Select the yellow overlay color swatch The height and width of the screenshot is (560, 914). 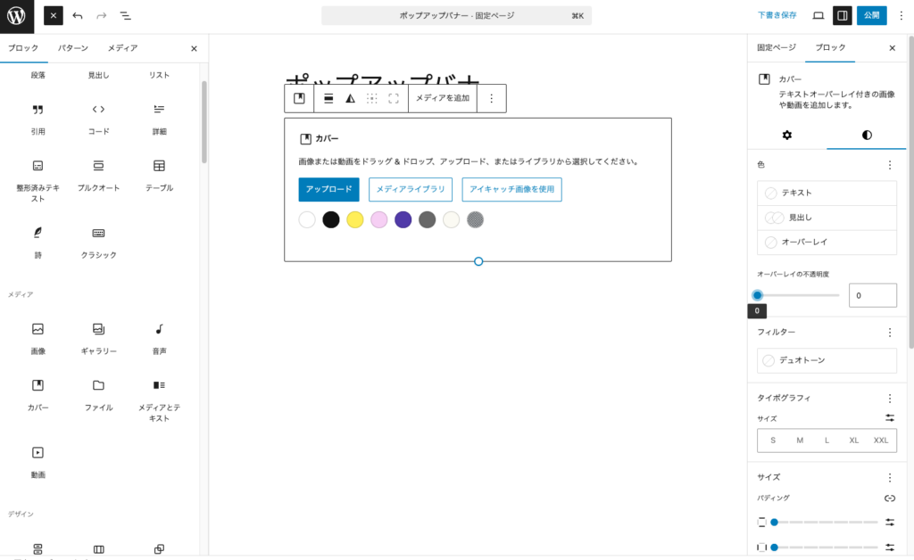pyautogui.click(x=355, y=219)
